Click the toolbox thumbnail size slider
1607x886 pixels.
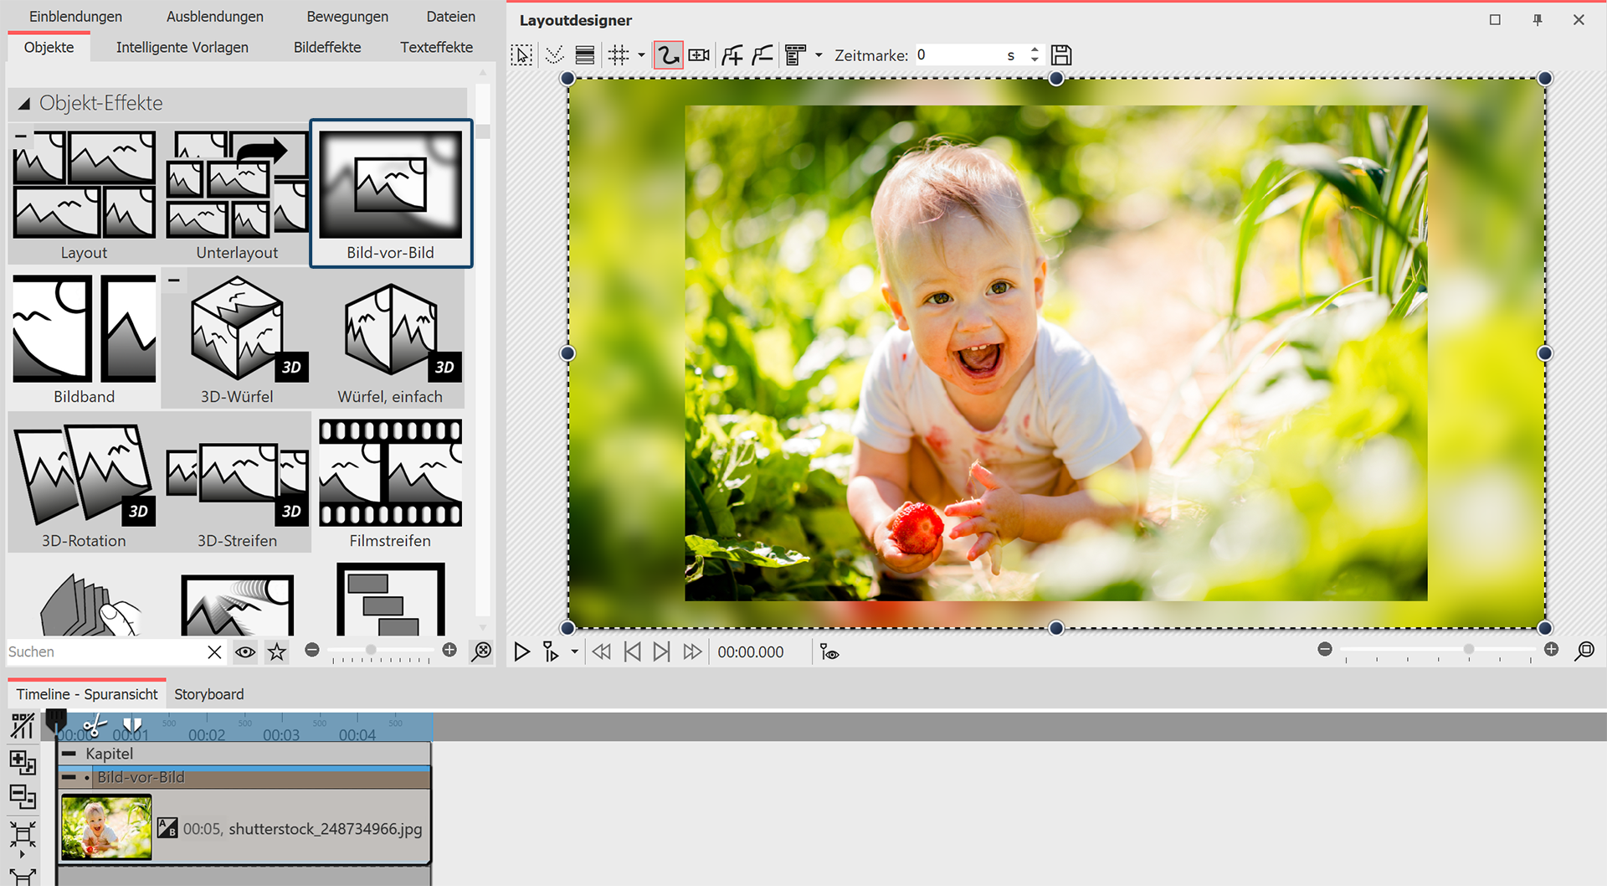(x=371, y=650)
